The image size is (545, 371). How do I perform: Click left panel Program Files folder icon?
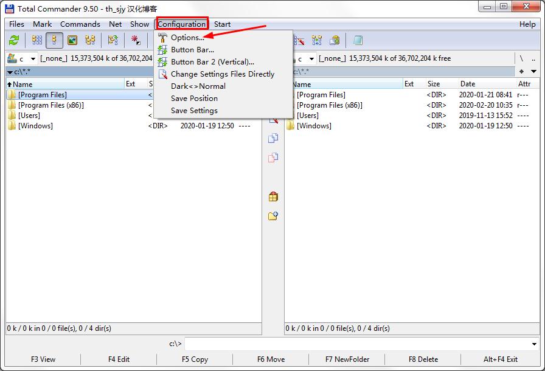[x=12, y=94]
